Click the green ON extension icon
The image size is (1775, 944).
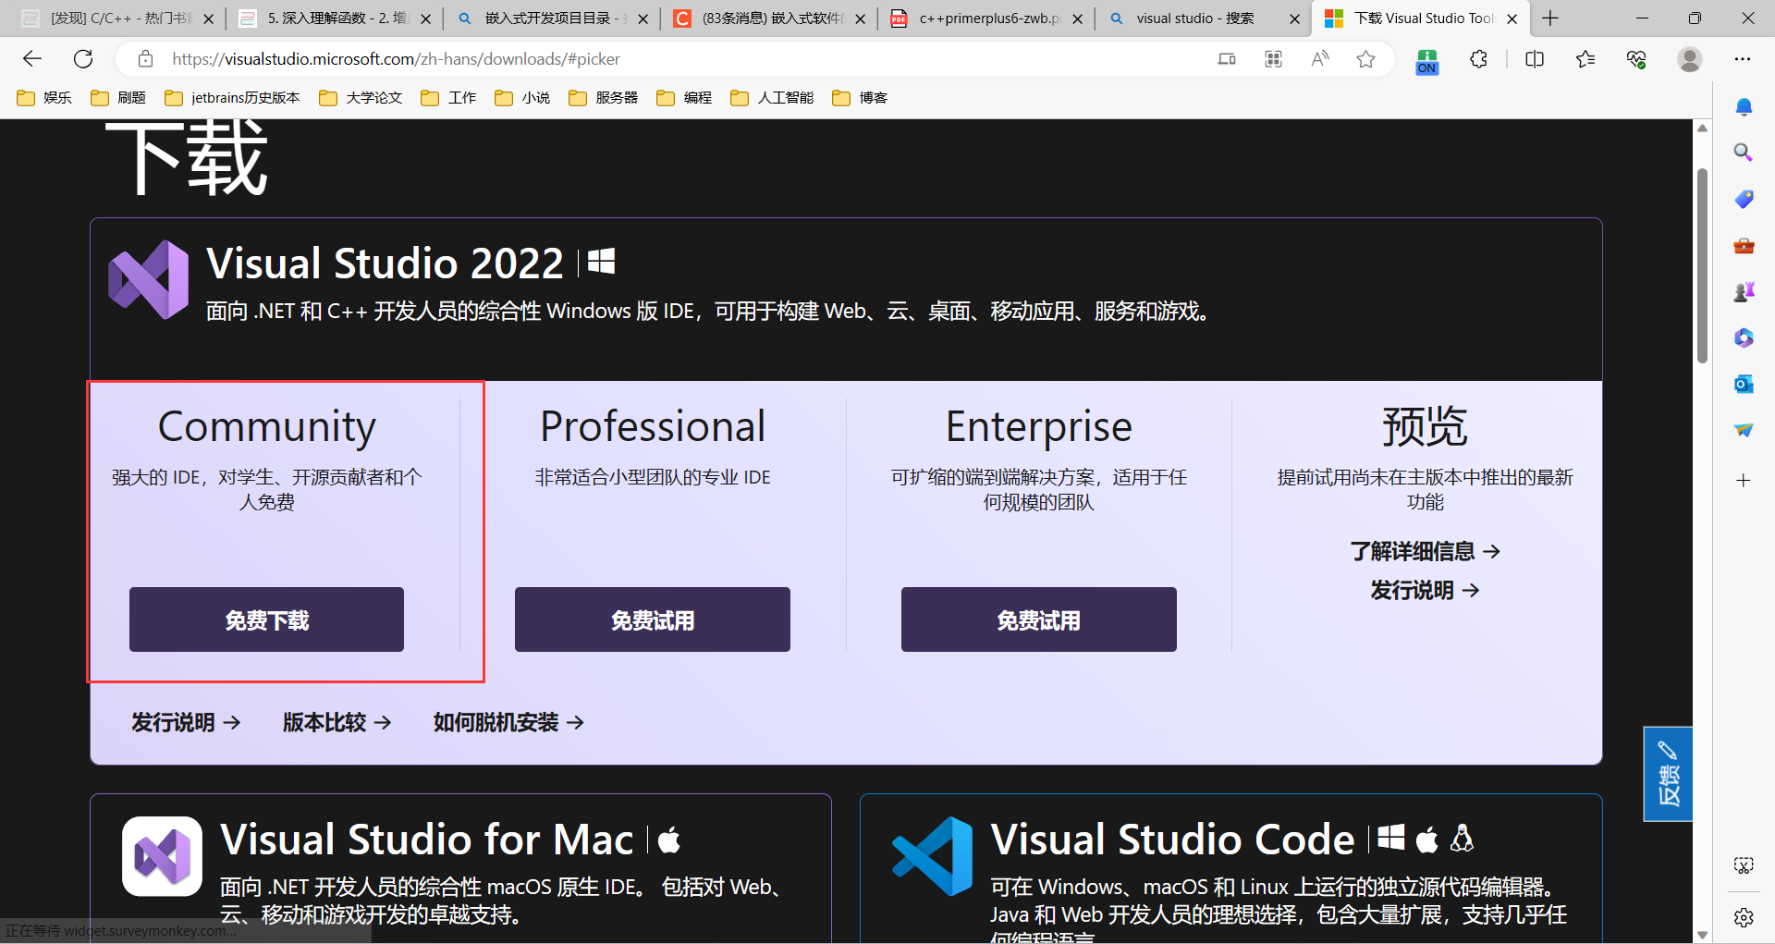coord(1426,62)
